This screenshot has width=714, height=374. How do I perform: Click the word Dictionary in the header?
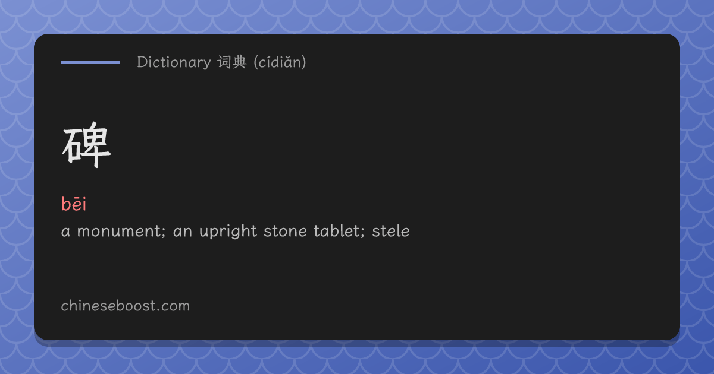tap(174, 62)
